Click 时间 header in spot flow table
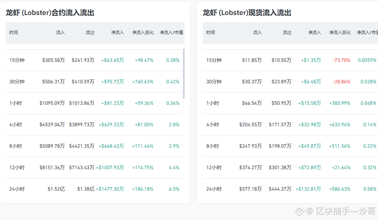The height and width of the screenshot is (220, 378). tap(210, 32)
